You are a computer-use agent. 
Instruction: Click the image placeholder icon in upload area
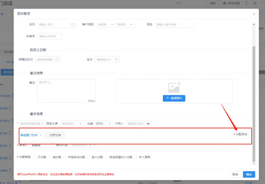tap(174, 87)
